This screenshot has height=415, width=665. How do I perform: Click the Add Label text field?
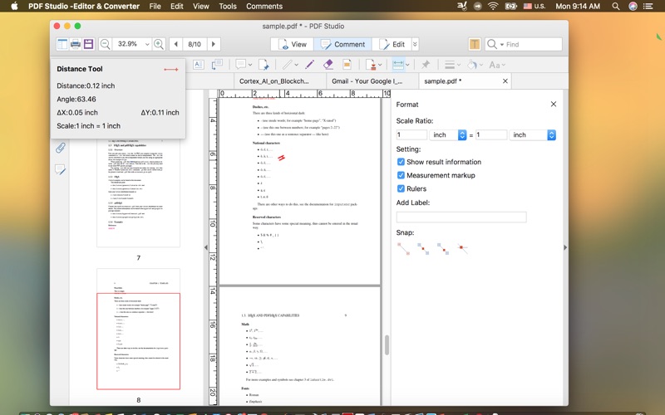coord(461,217)
